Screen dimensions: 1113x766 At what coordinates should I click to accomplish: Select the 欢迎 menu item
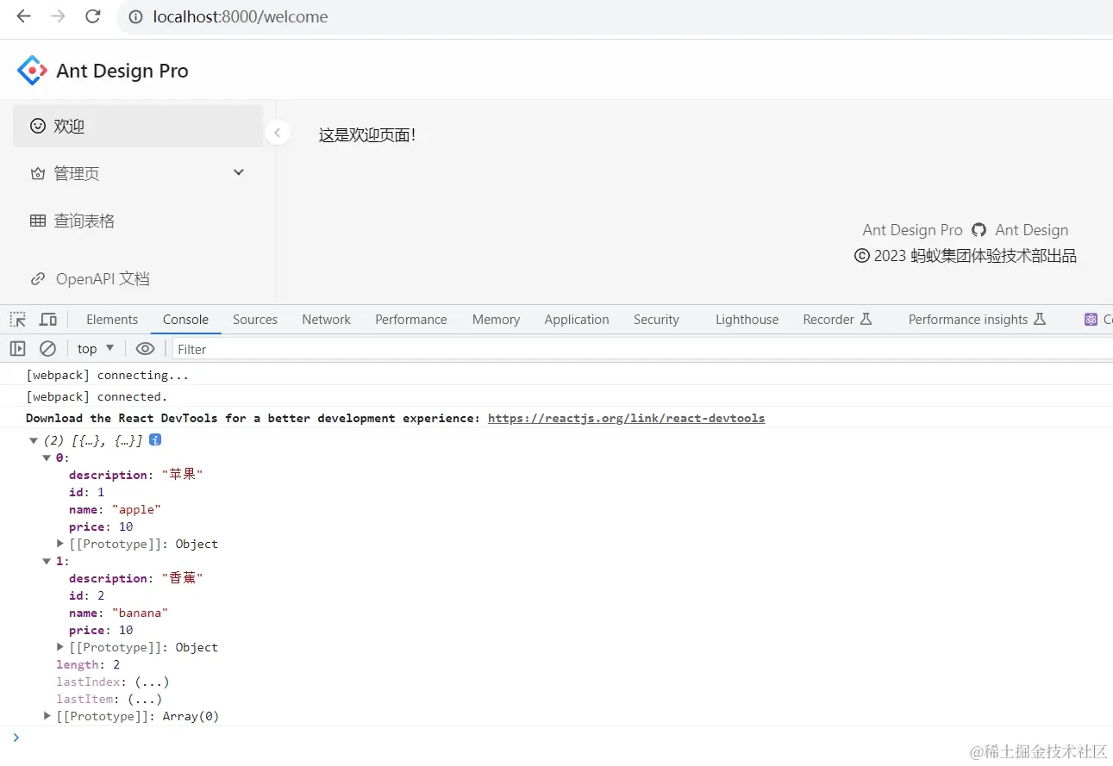[138, 126]
